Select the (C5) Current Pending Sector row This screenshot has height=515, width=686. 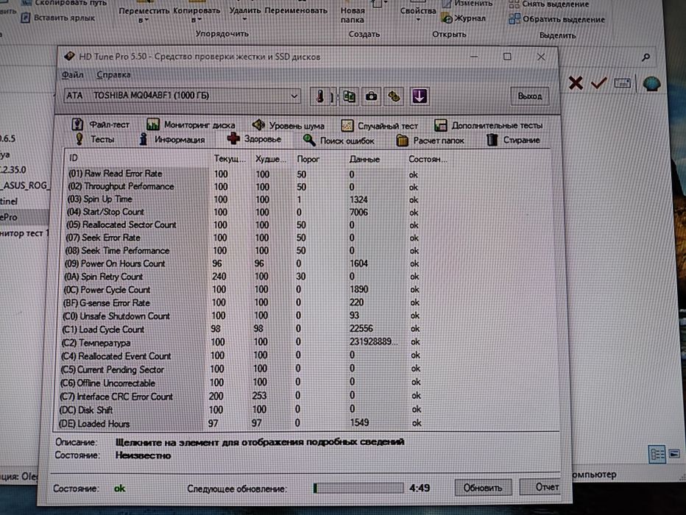[240, 369]
